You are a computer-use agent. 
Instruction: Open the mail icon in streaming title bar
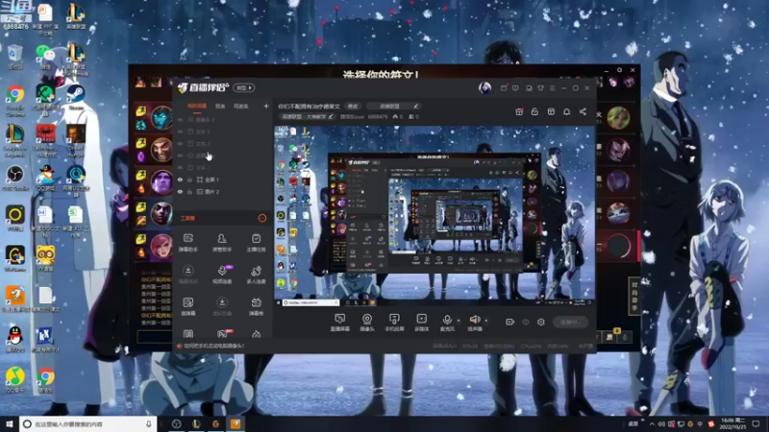click(x=504, y=88)
